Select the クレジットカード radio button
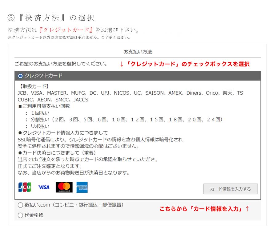Viewport: 277px width, 237px height. coord(20,76)
